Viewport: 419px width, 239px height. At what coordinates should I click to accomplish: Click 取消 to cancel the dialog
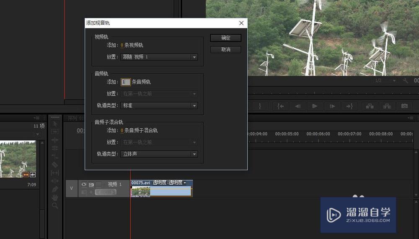tap(225, 50)
